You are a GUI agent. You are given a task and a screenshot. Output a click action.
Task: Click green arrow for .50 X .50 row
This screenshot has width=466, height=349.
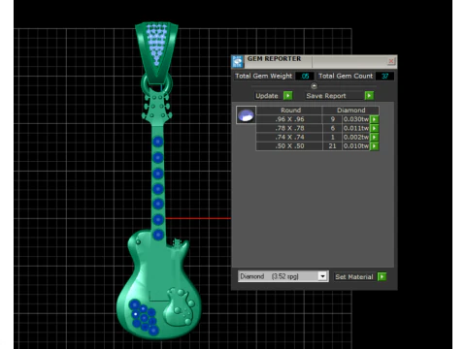pyautogui.click(x=375, y=146)
